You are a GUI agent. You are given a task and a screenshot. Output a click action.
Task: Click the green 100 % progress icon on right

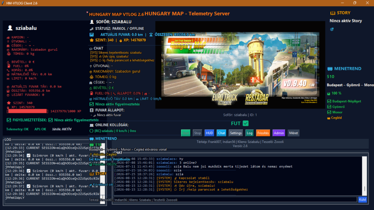pyautogui.click(x=329, y=93)
